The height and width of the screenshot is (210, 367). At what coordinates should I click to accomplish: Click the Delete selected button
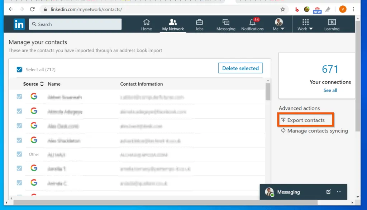(x=240, y=68)
